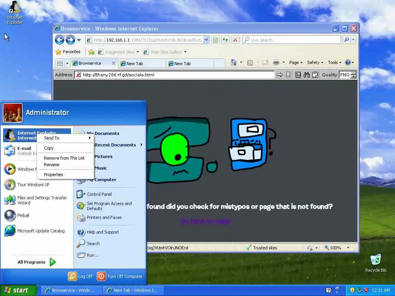Open Control Panel from Start menu

tap(110, 194)
